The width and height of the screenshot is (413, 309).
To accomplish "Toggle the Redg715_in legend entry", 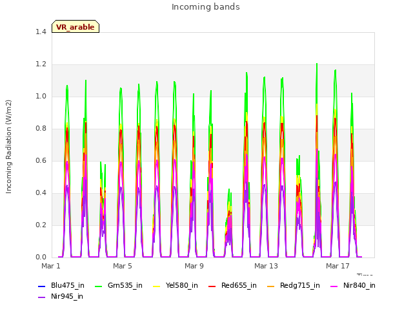I will (294, 286).
